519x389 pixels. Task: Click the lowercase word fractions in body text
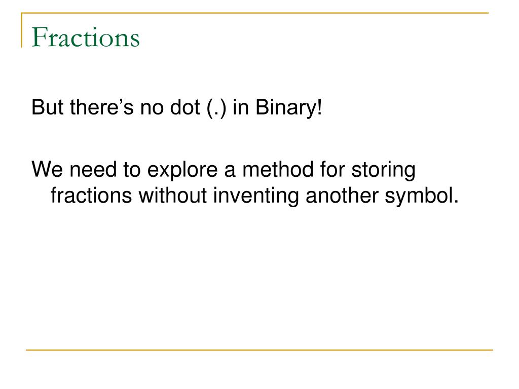[91, 195]
